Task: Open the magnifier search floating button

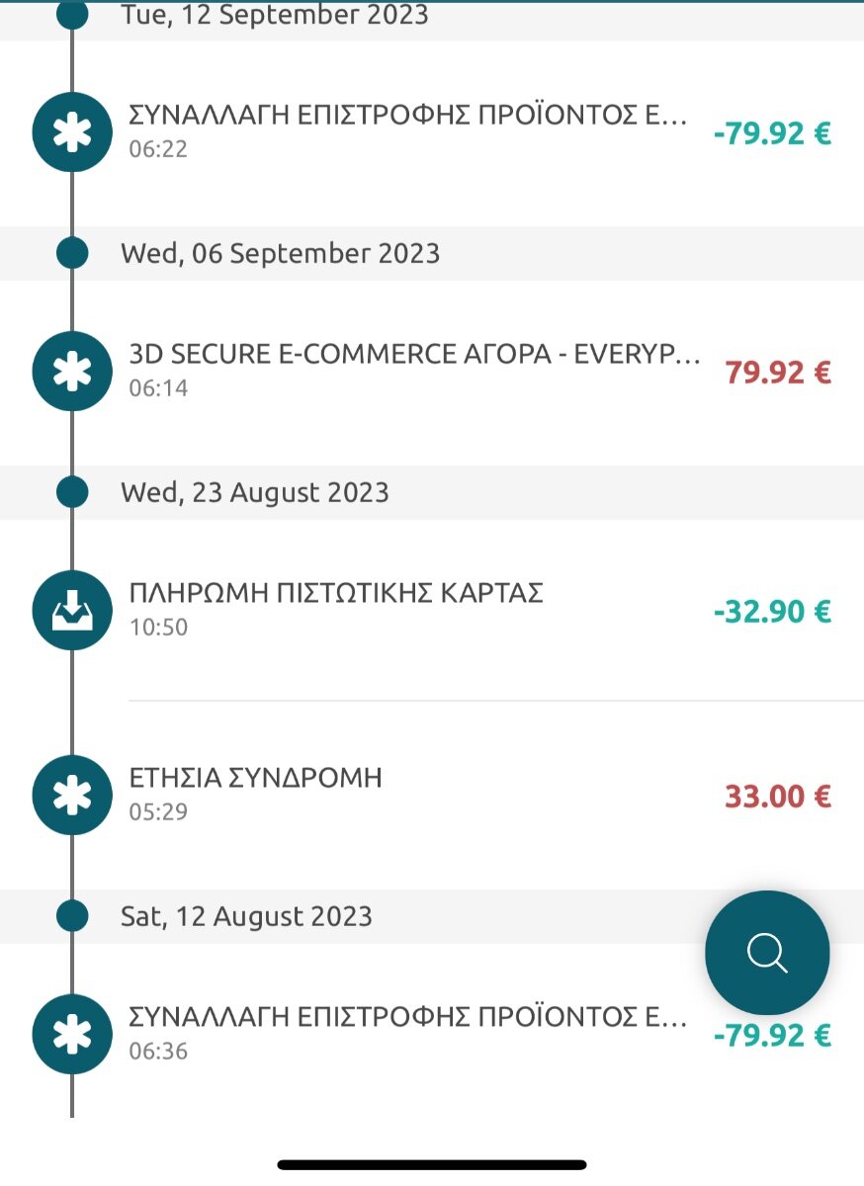Action: [767, 953]
